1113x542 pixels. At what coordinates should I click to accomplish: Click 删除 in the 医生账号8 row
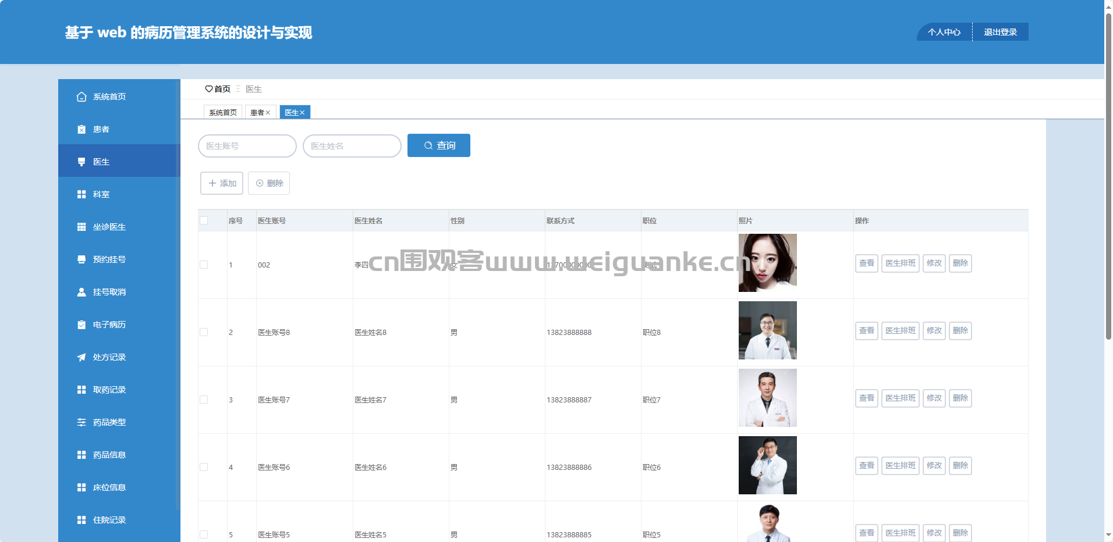coord(960,331)
